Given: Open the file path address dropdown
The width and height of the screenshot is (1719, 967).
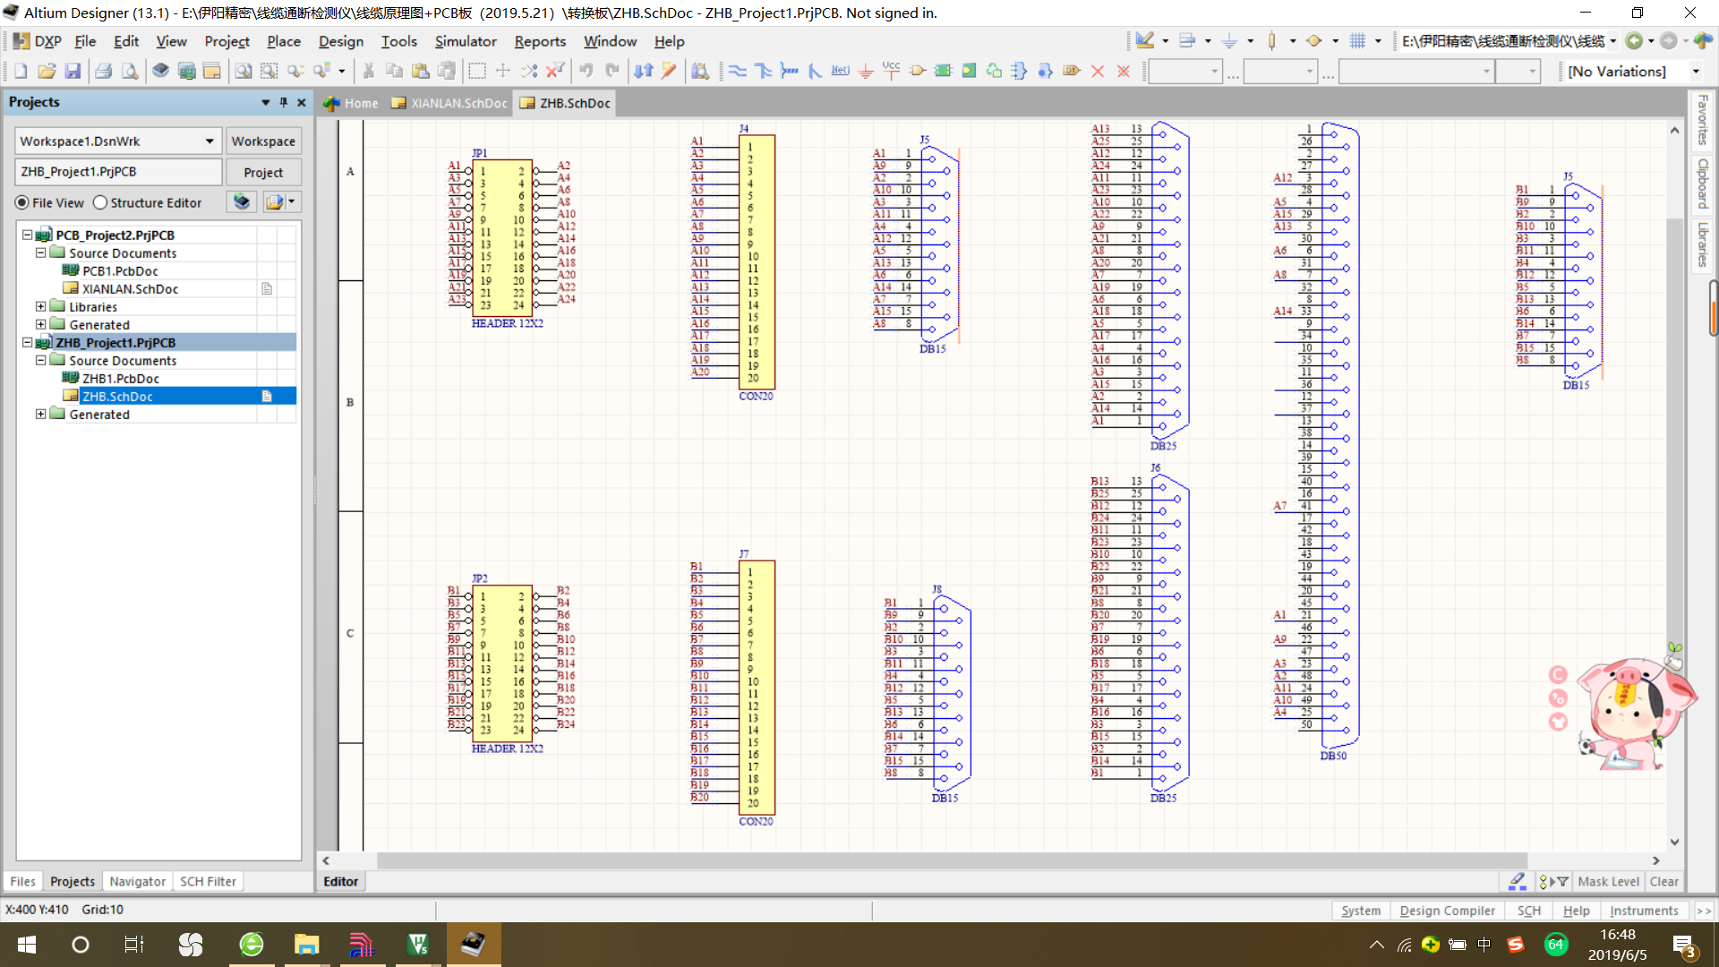Looking at the screenshot, I should pyautogui.click(x=1613, y=41).
